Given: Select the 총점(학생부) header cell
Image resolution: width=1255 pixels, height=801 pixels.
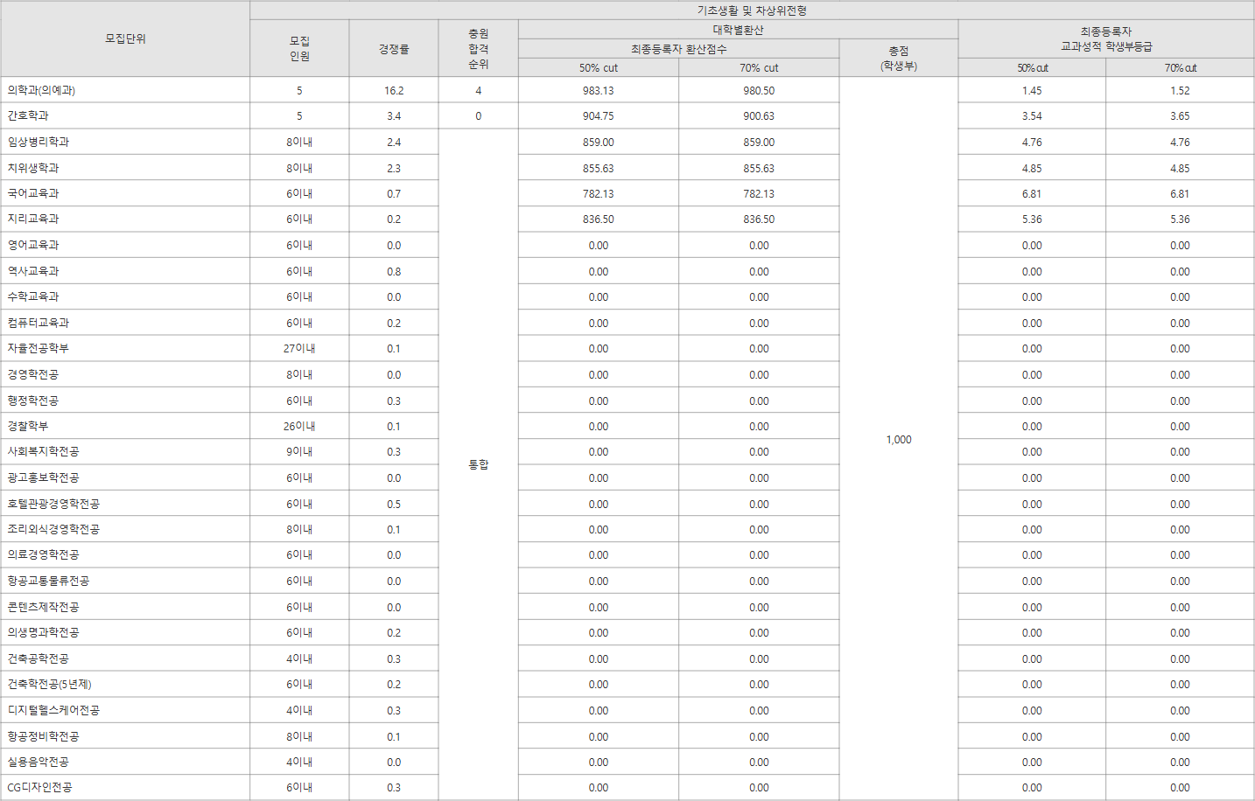Looking at the screenshot, I should (x=898, y=58).
